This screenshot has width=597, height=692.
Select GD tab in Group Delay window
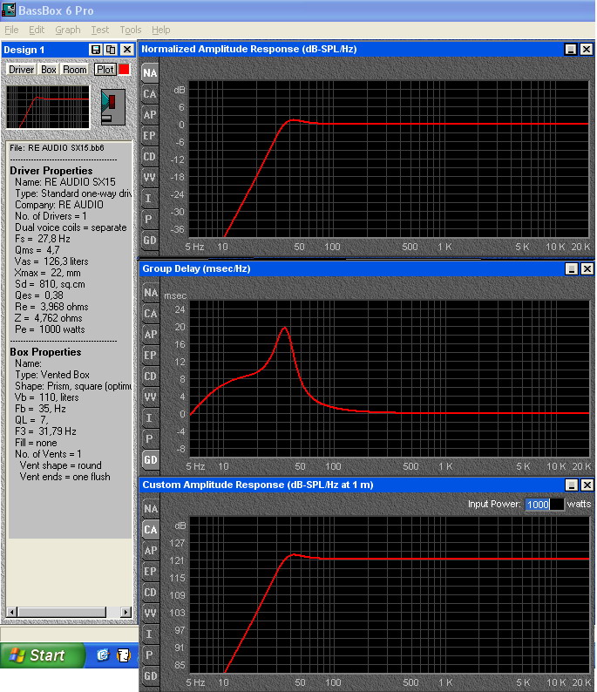151,460
